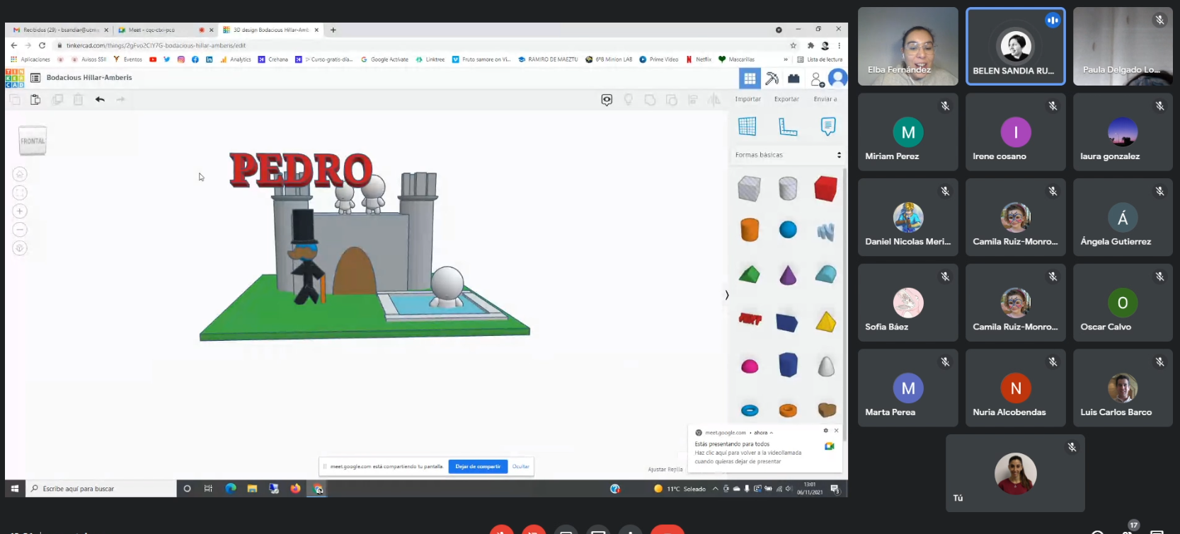Open the Ajustar Rejilla grid snap option

pos(665,470)
